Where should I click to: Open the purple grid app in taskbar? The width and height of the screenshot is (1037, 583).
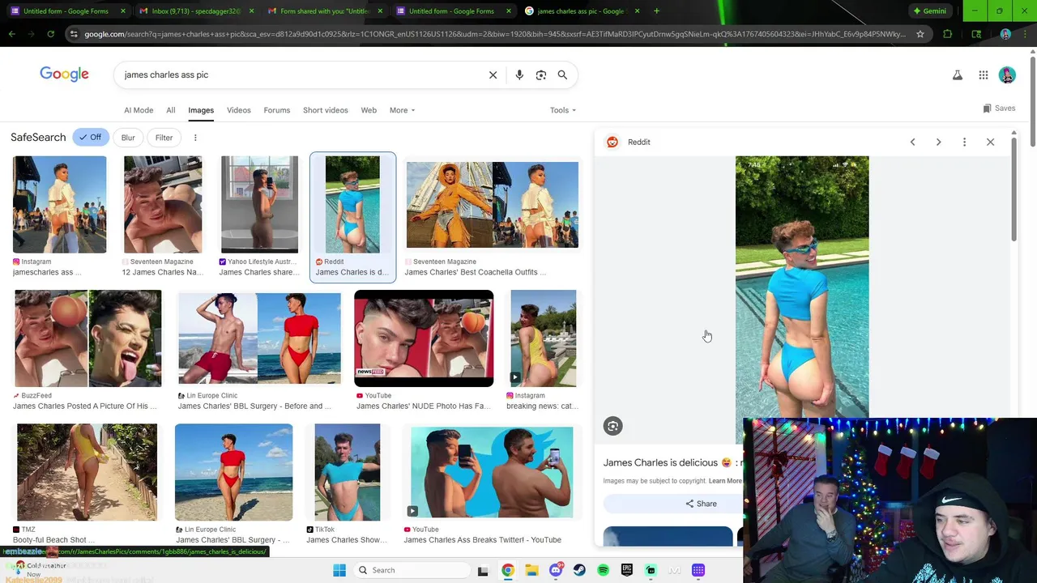pos(698,570)
